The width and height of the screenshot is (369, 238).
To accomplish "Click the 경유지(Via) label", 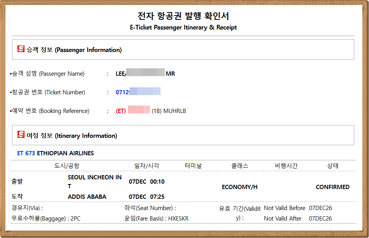I will point(27,208).
